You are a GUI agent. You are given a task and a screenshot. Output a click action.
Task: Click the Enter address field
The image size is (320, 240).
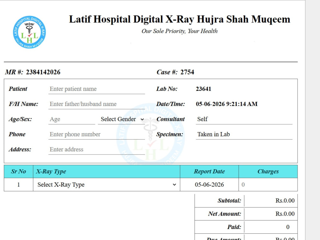[x=97, y=149]
